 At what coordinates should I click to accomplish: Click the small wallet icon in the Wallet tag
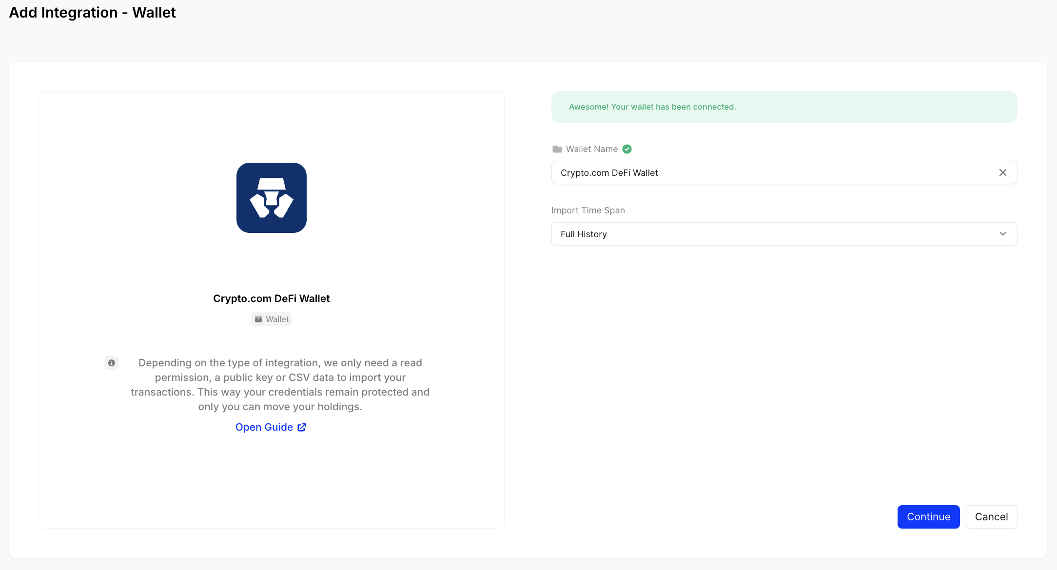pos(258,319)
